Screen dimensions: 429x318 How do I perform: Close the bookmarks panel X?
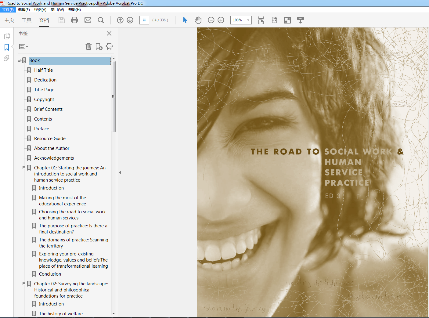pos(109,33)
